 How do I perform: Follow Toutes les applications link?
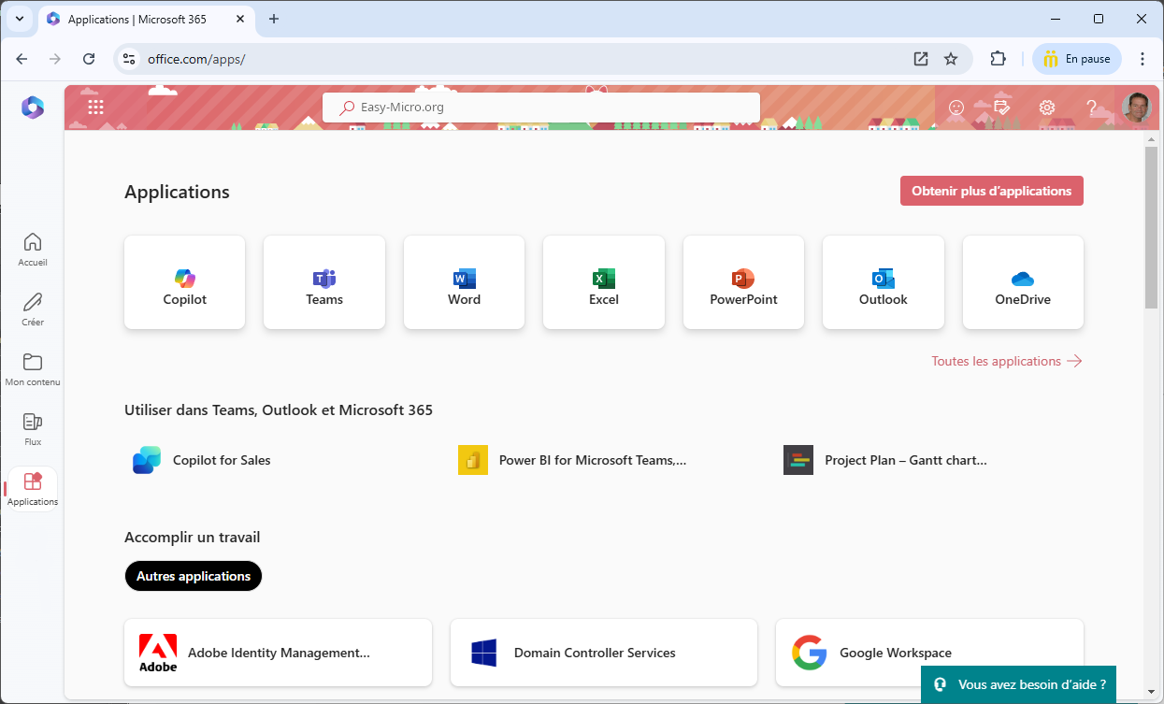(1007, 361)
